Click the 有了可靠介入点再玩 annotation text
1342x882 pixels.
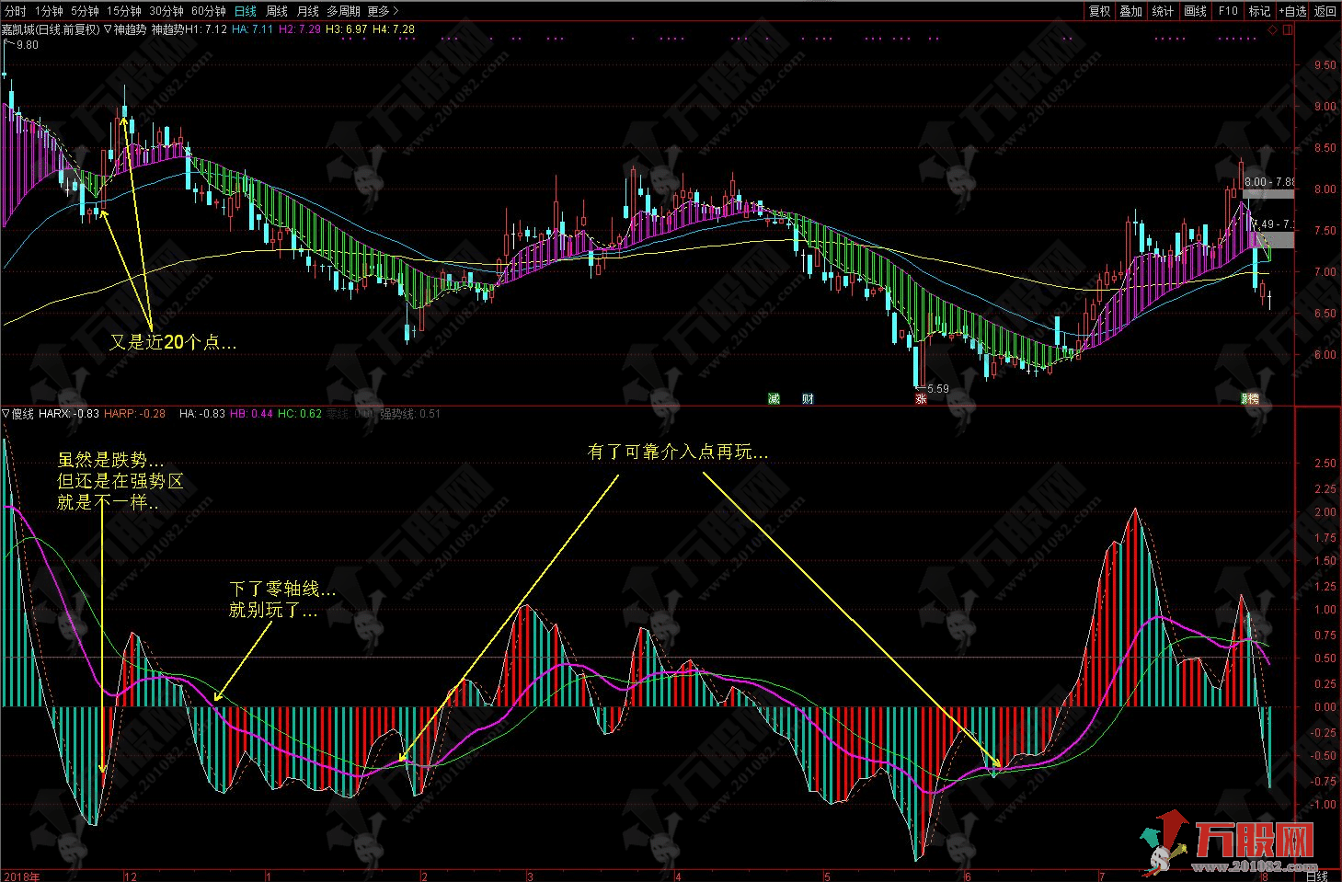click(x=678, y=452)
